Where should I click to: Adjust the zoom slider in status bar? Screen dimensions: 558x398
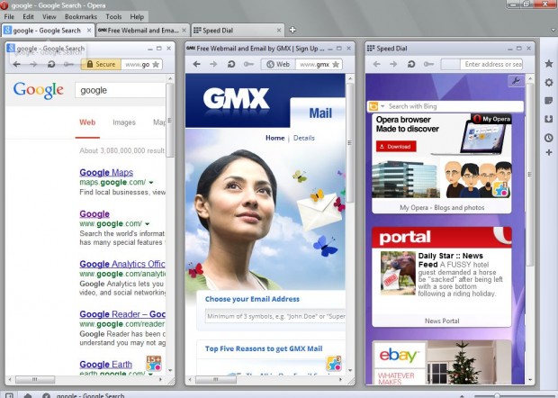495,395
